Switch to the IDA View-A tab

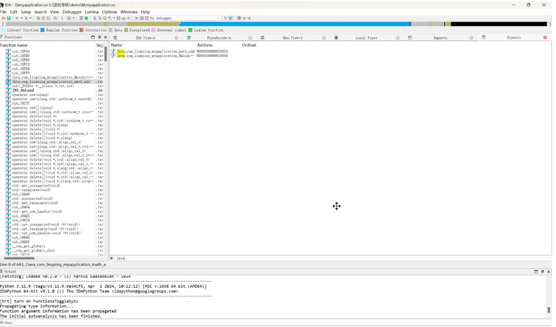pos(145,38)
